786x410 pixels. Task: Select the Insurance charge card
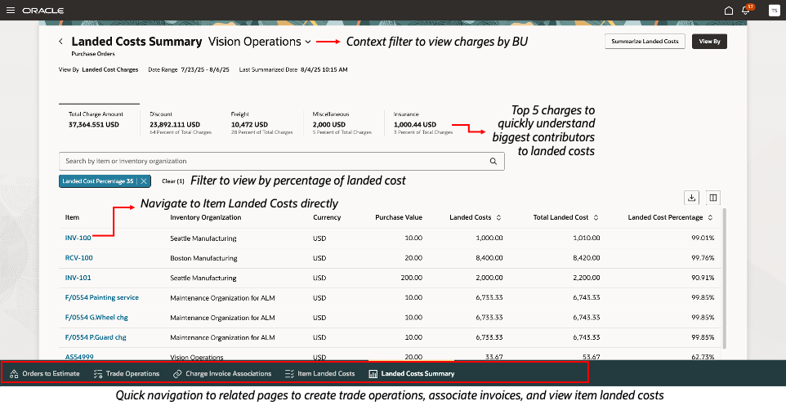[x=423, y=123]
